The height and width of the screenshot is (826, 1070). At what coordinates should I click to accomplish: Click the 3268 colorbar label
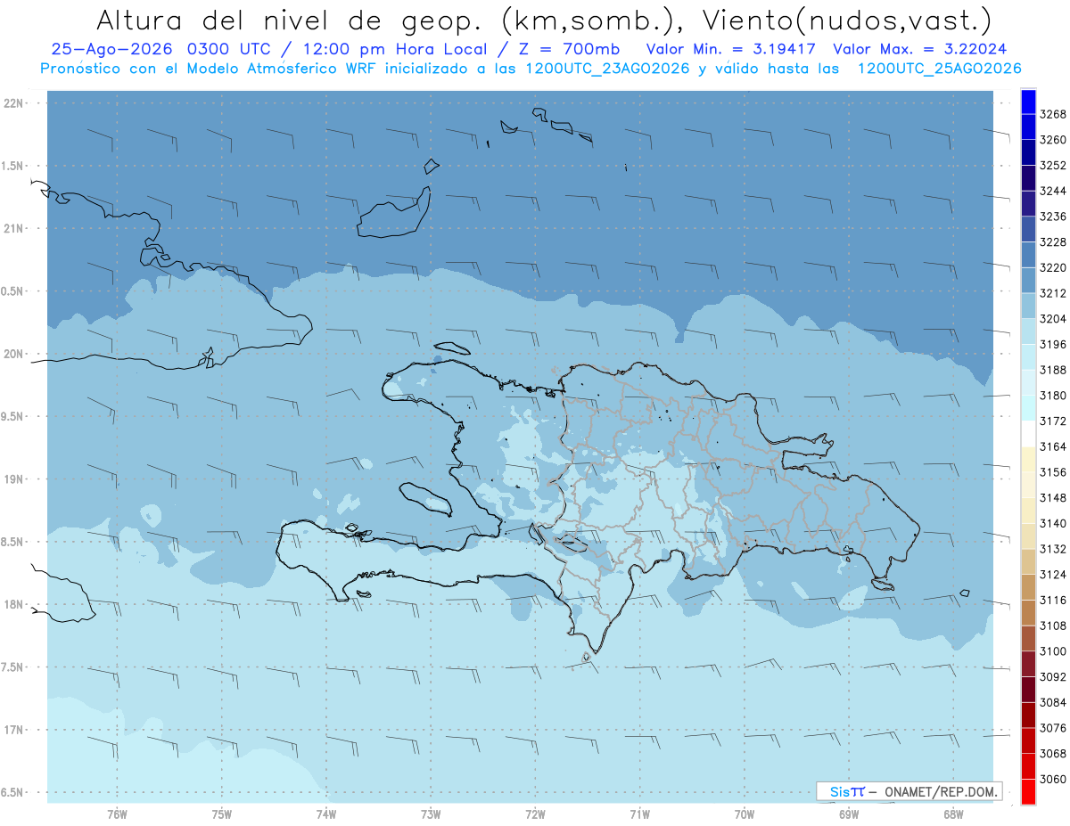(x=1052, y=114)
